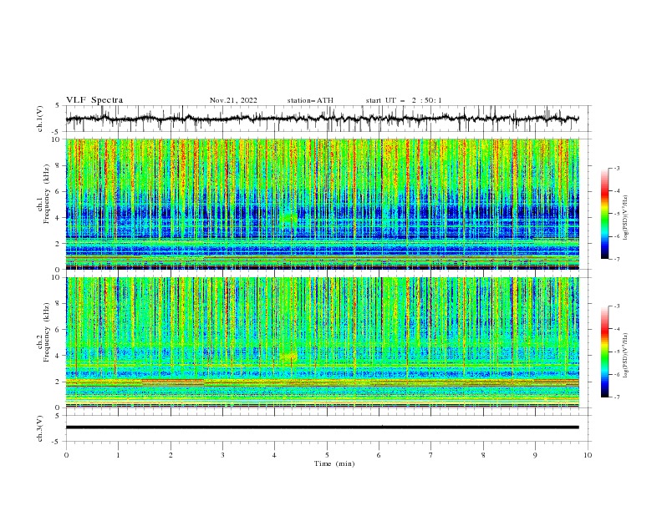Image resolution: width=662 pixels, height=511 pixels.
Task: Click the upper log(PSD) colorbar caption
Action: tap(626, 218)
